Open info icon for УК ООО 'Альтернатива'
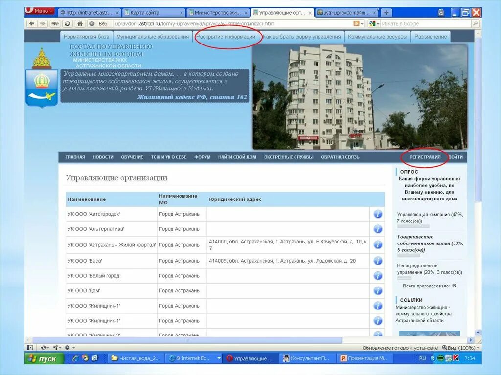This screenshot has height=375, width=501. pyautogui.click(x=378, y=229)
